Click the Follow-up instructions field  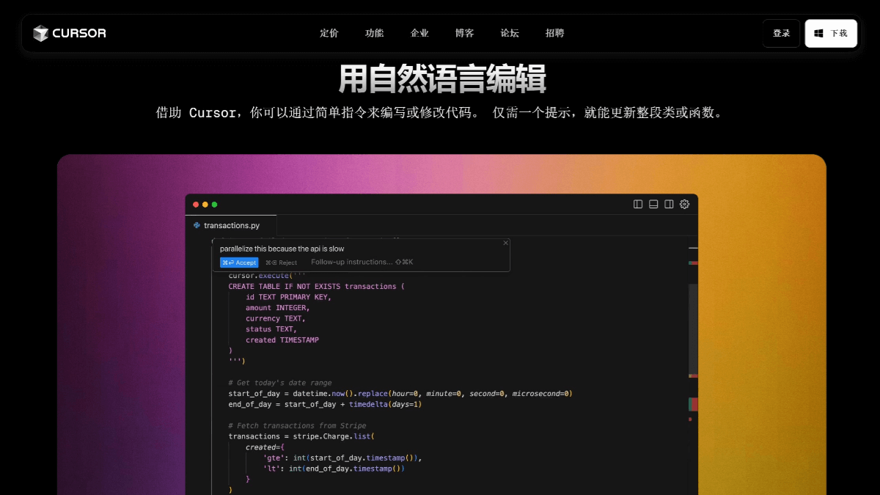tap(352, 262)
